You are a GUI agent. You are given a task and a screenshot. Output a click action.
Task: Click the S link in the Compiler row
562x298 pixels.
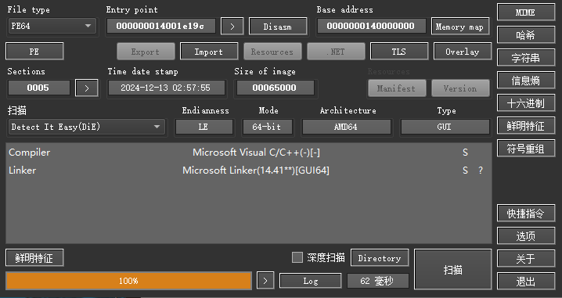click(x=465, y=153)
